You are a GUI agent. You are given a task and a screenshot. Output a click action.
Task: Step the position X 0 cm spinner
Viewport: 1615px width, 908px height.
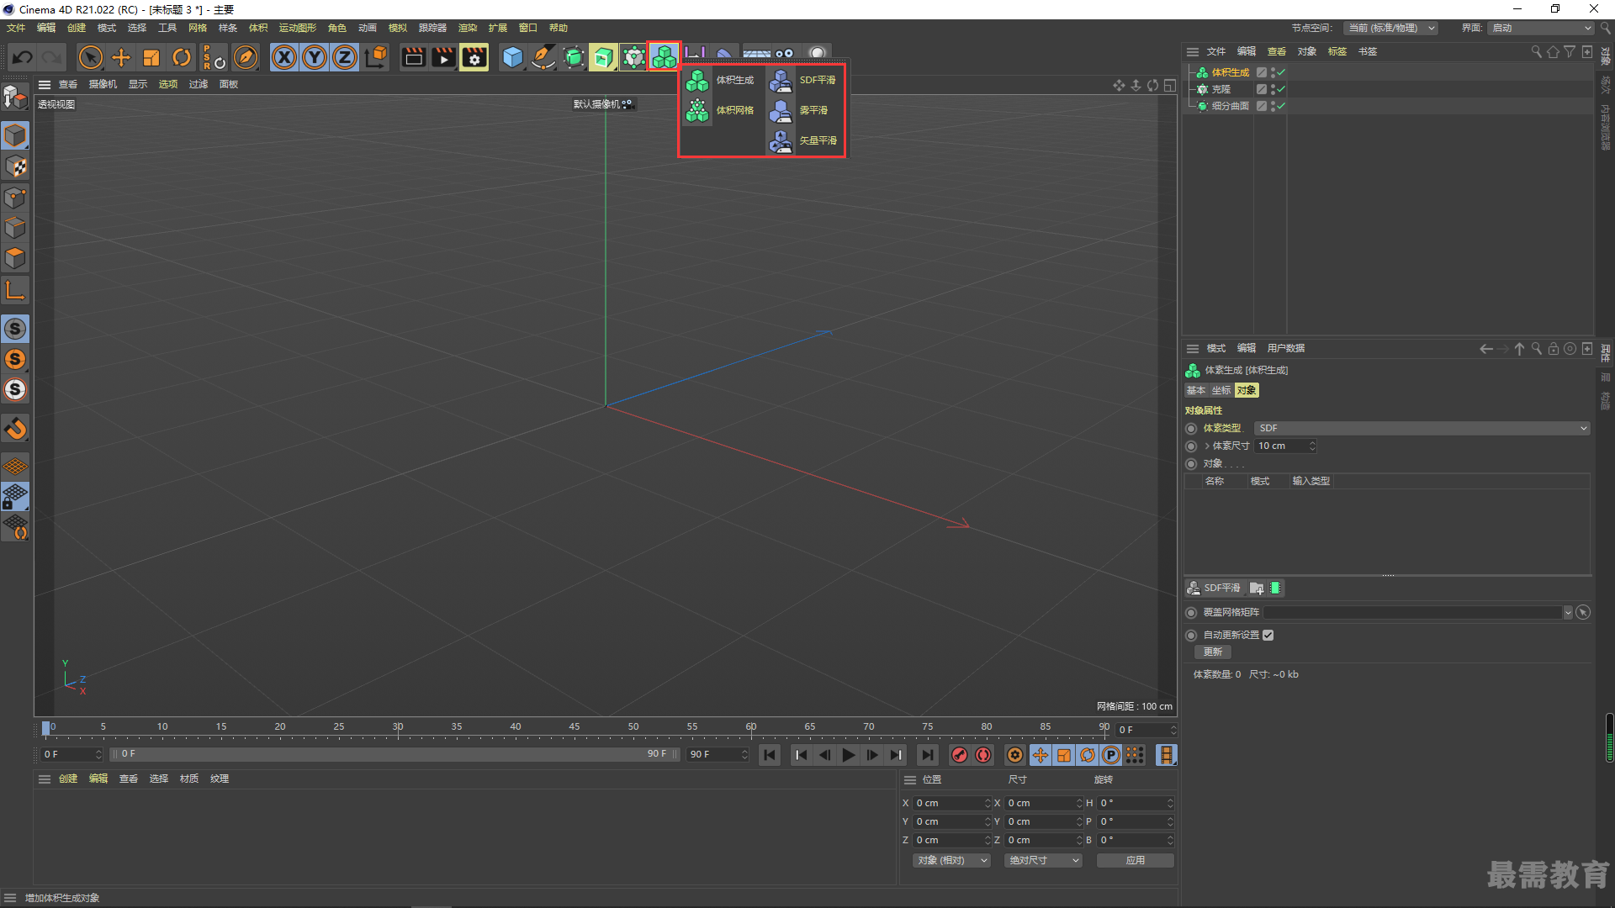click(988, 803)
